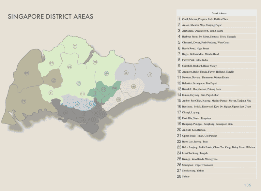Click district 27 marker on the map
This screenshot has width=261, height=191.
(x=75, y=47)
